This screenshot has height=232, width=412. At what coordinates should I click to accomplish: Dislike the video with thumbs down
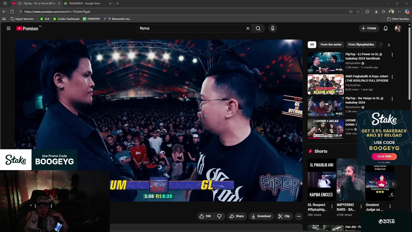point(219,216)
